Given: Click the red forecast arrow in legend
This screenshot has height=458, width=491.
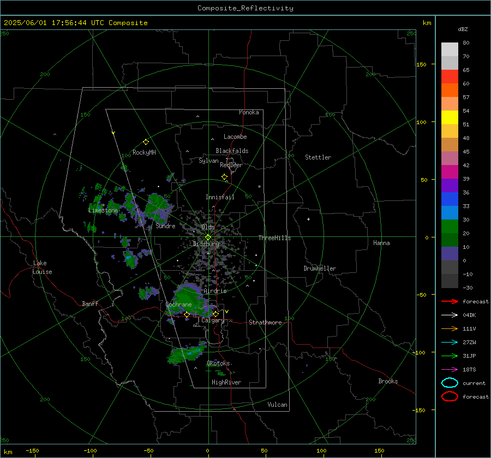Looking at the screenshot, I should (450, 301).
